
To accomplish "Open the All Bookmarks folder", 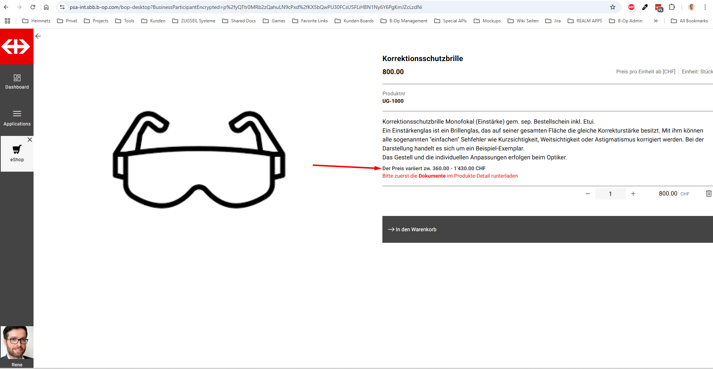I will (689, 21).
